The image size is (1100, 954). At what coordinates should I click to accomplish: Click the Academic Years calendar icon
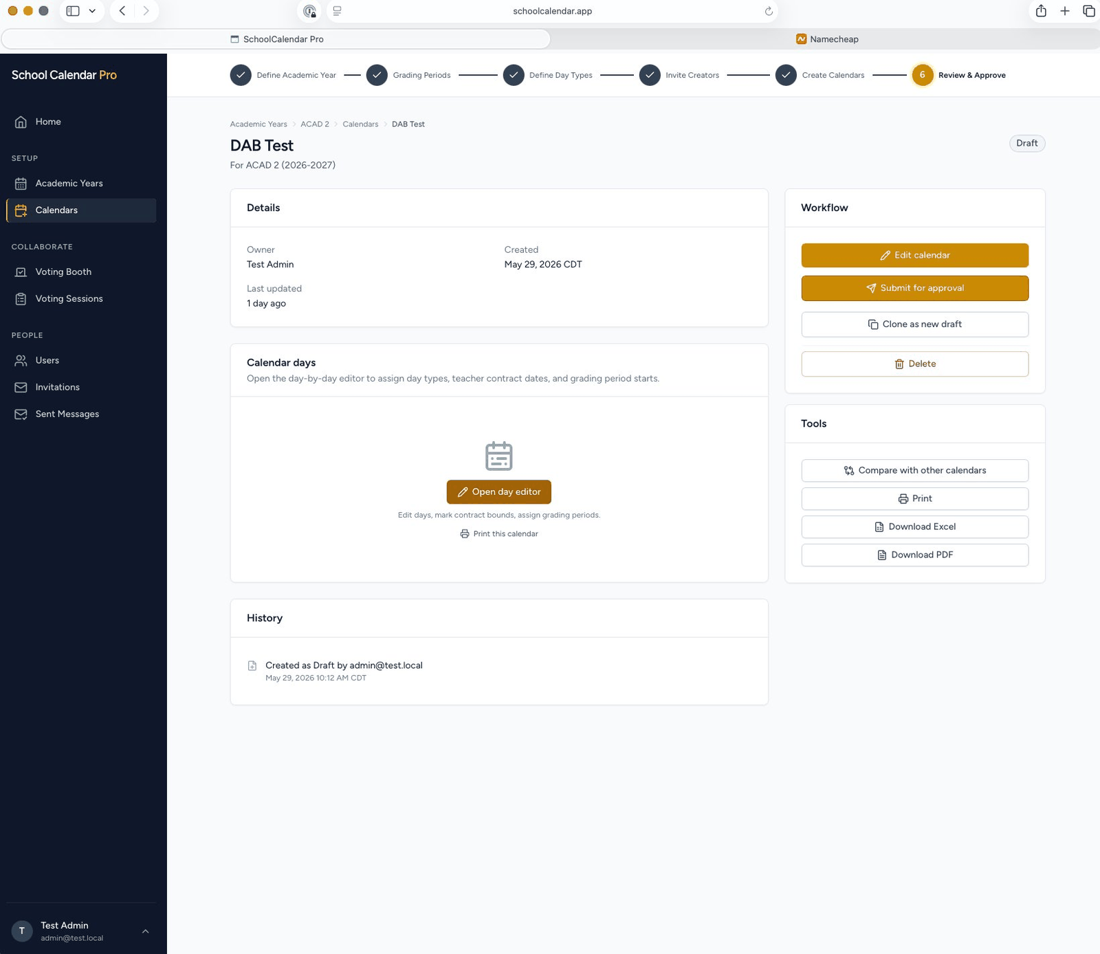click(21, 184)
